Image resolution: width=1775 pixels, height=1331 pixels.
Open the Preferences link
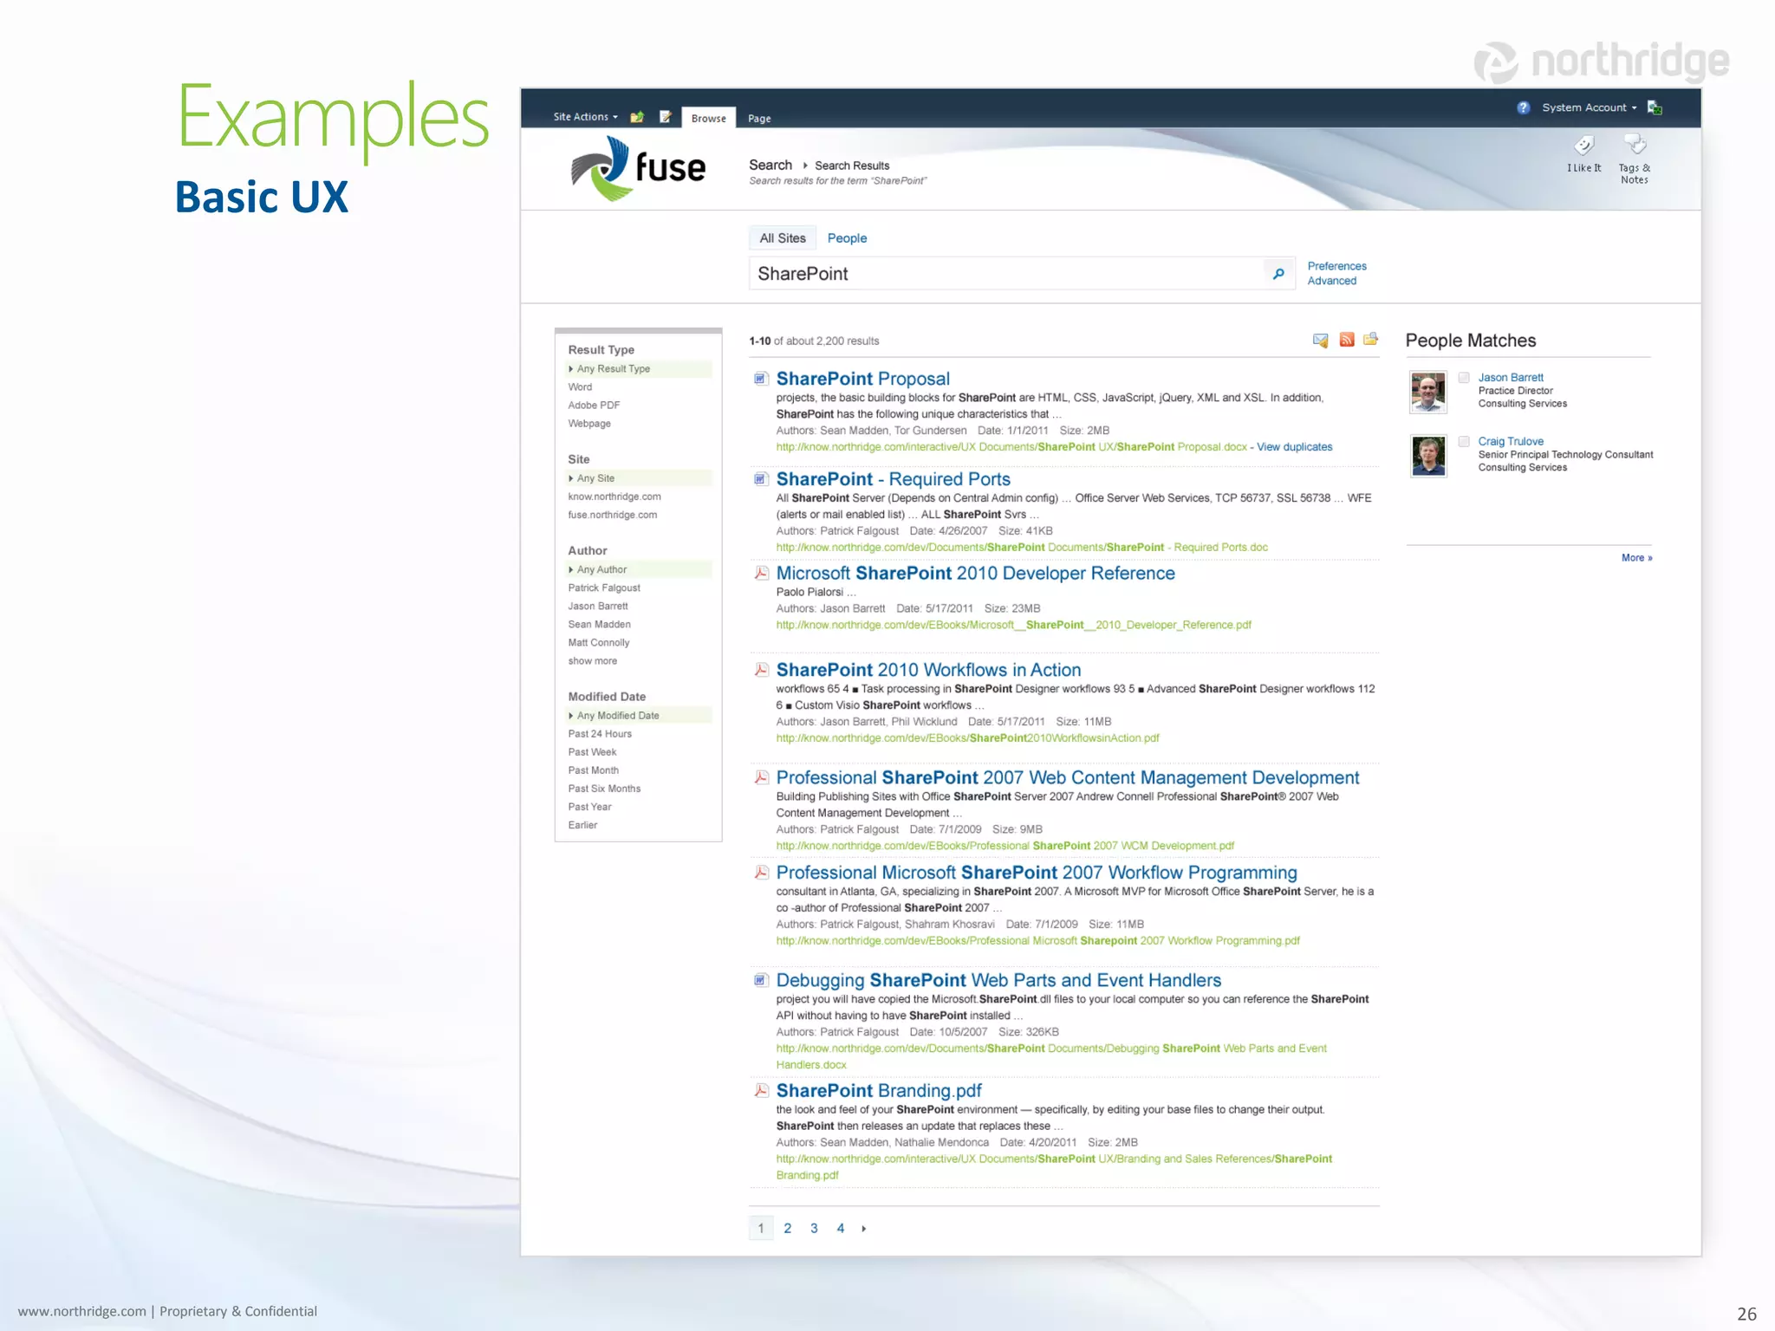[1337, 266]
